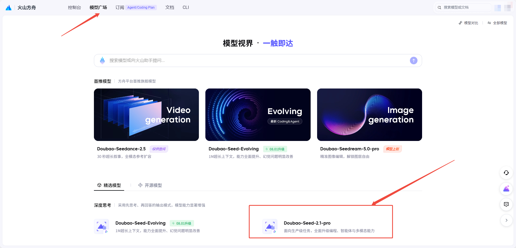Open Doubao-Seed-Evolving in 深度思考 list
Screen dimensions: 516x248
[140, 223]
